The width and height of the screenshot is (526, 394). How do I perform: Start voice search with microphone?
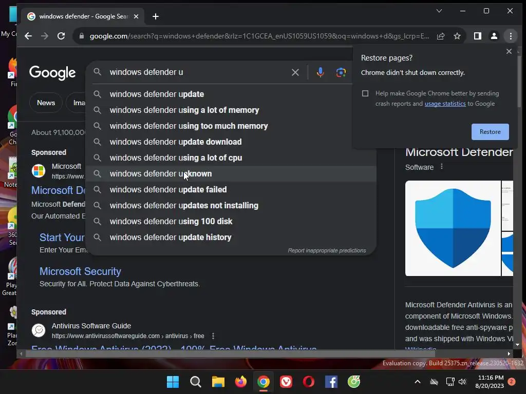pos(321,72)
